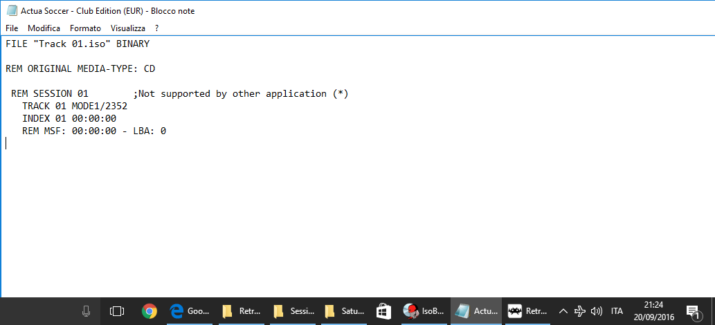The width and height of the screenshot is (715, 325).
Task: Click the Show desktop strip
Action: [712, 311]
